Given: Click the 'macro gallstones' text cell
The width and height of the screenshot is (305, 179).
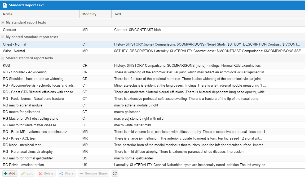Looking at the screenshot, I should click(x=127, y=112).
